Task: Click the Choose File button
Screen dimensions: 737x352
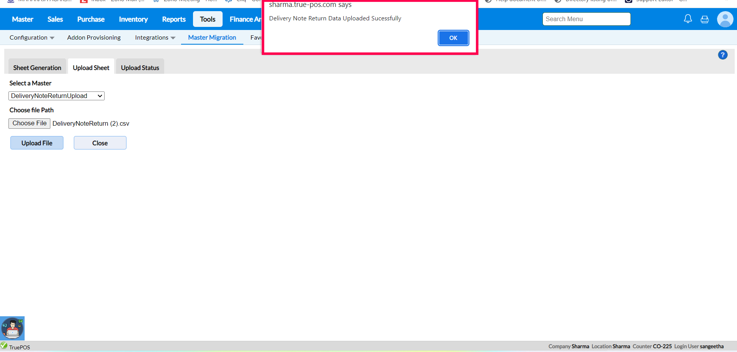Action: (x=30, y=123)
